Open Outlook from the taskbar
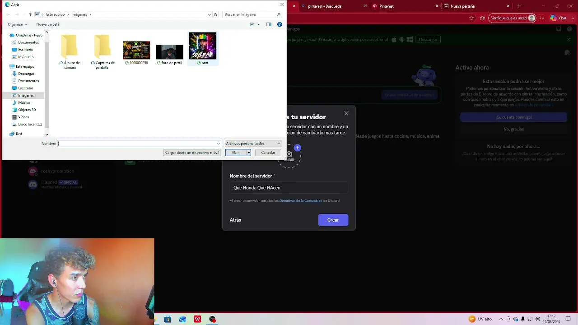 click(182, 319)
